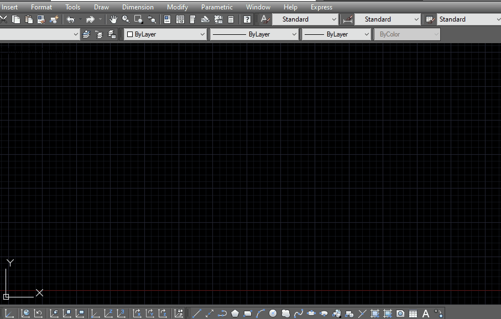Open the text style Standard dropdown

pyautogui.click(x=305, y=19)
